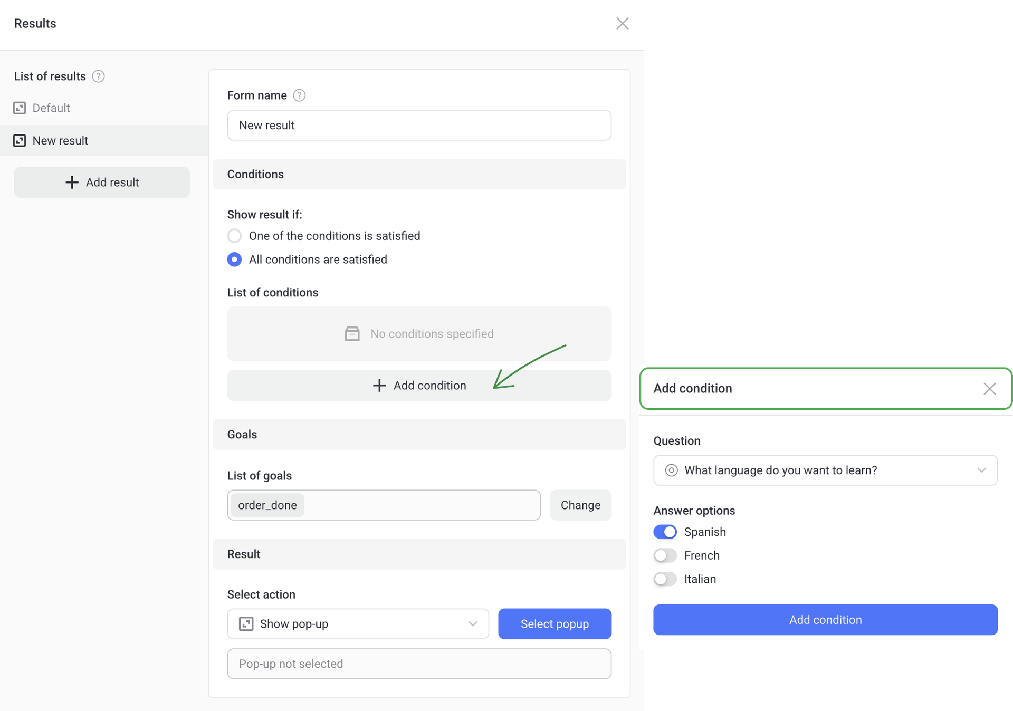The height and width of the screenshot is (711, 1013).
Task: Close the Results panel with the X
Action: pos(622,24)
